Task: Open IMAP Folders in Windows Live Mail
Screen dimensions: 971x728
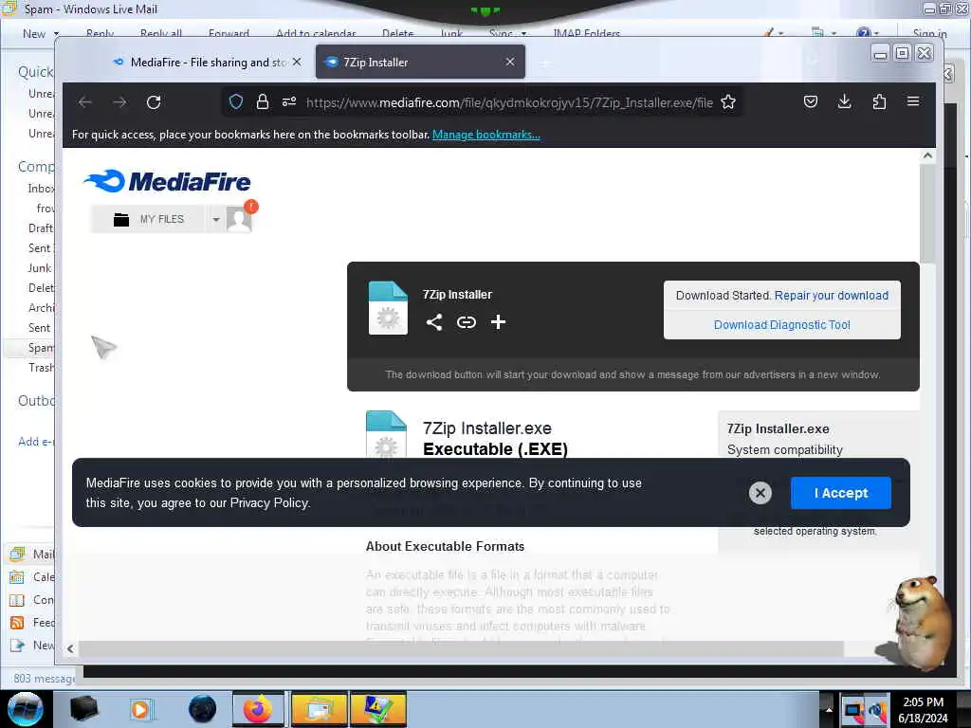Action: (586, 33)
